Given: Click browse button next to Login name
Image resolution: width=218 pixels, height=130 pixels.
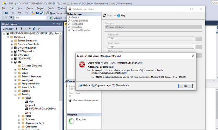Looking at the screenshot, I should [198, 47].
